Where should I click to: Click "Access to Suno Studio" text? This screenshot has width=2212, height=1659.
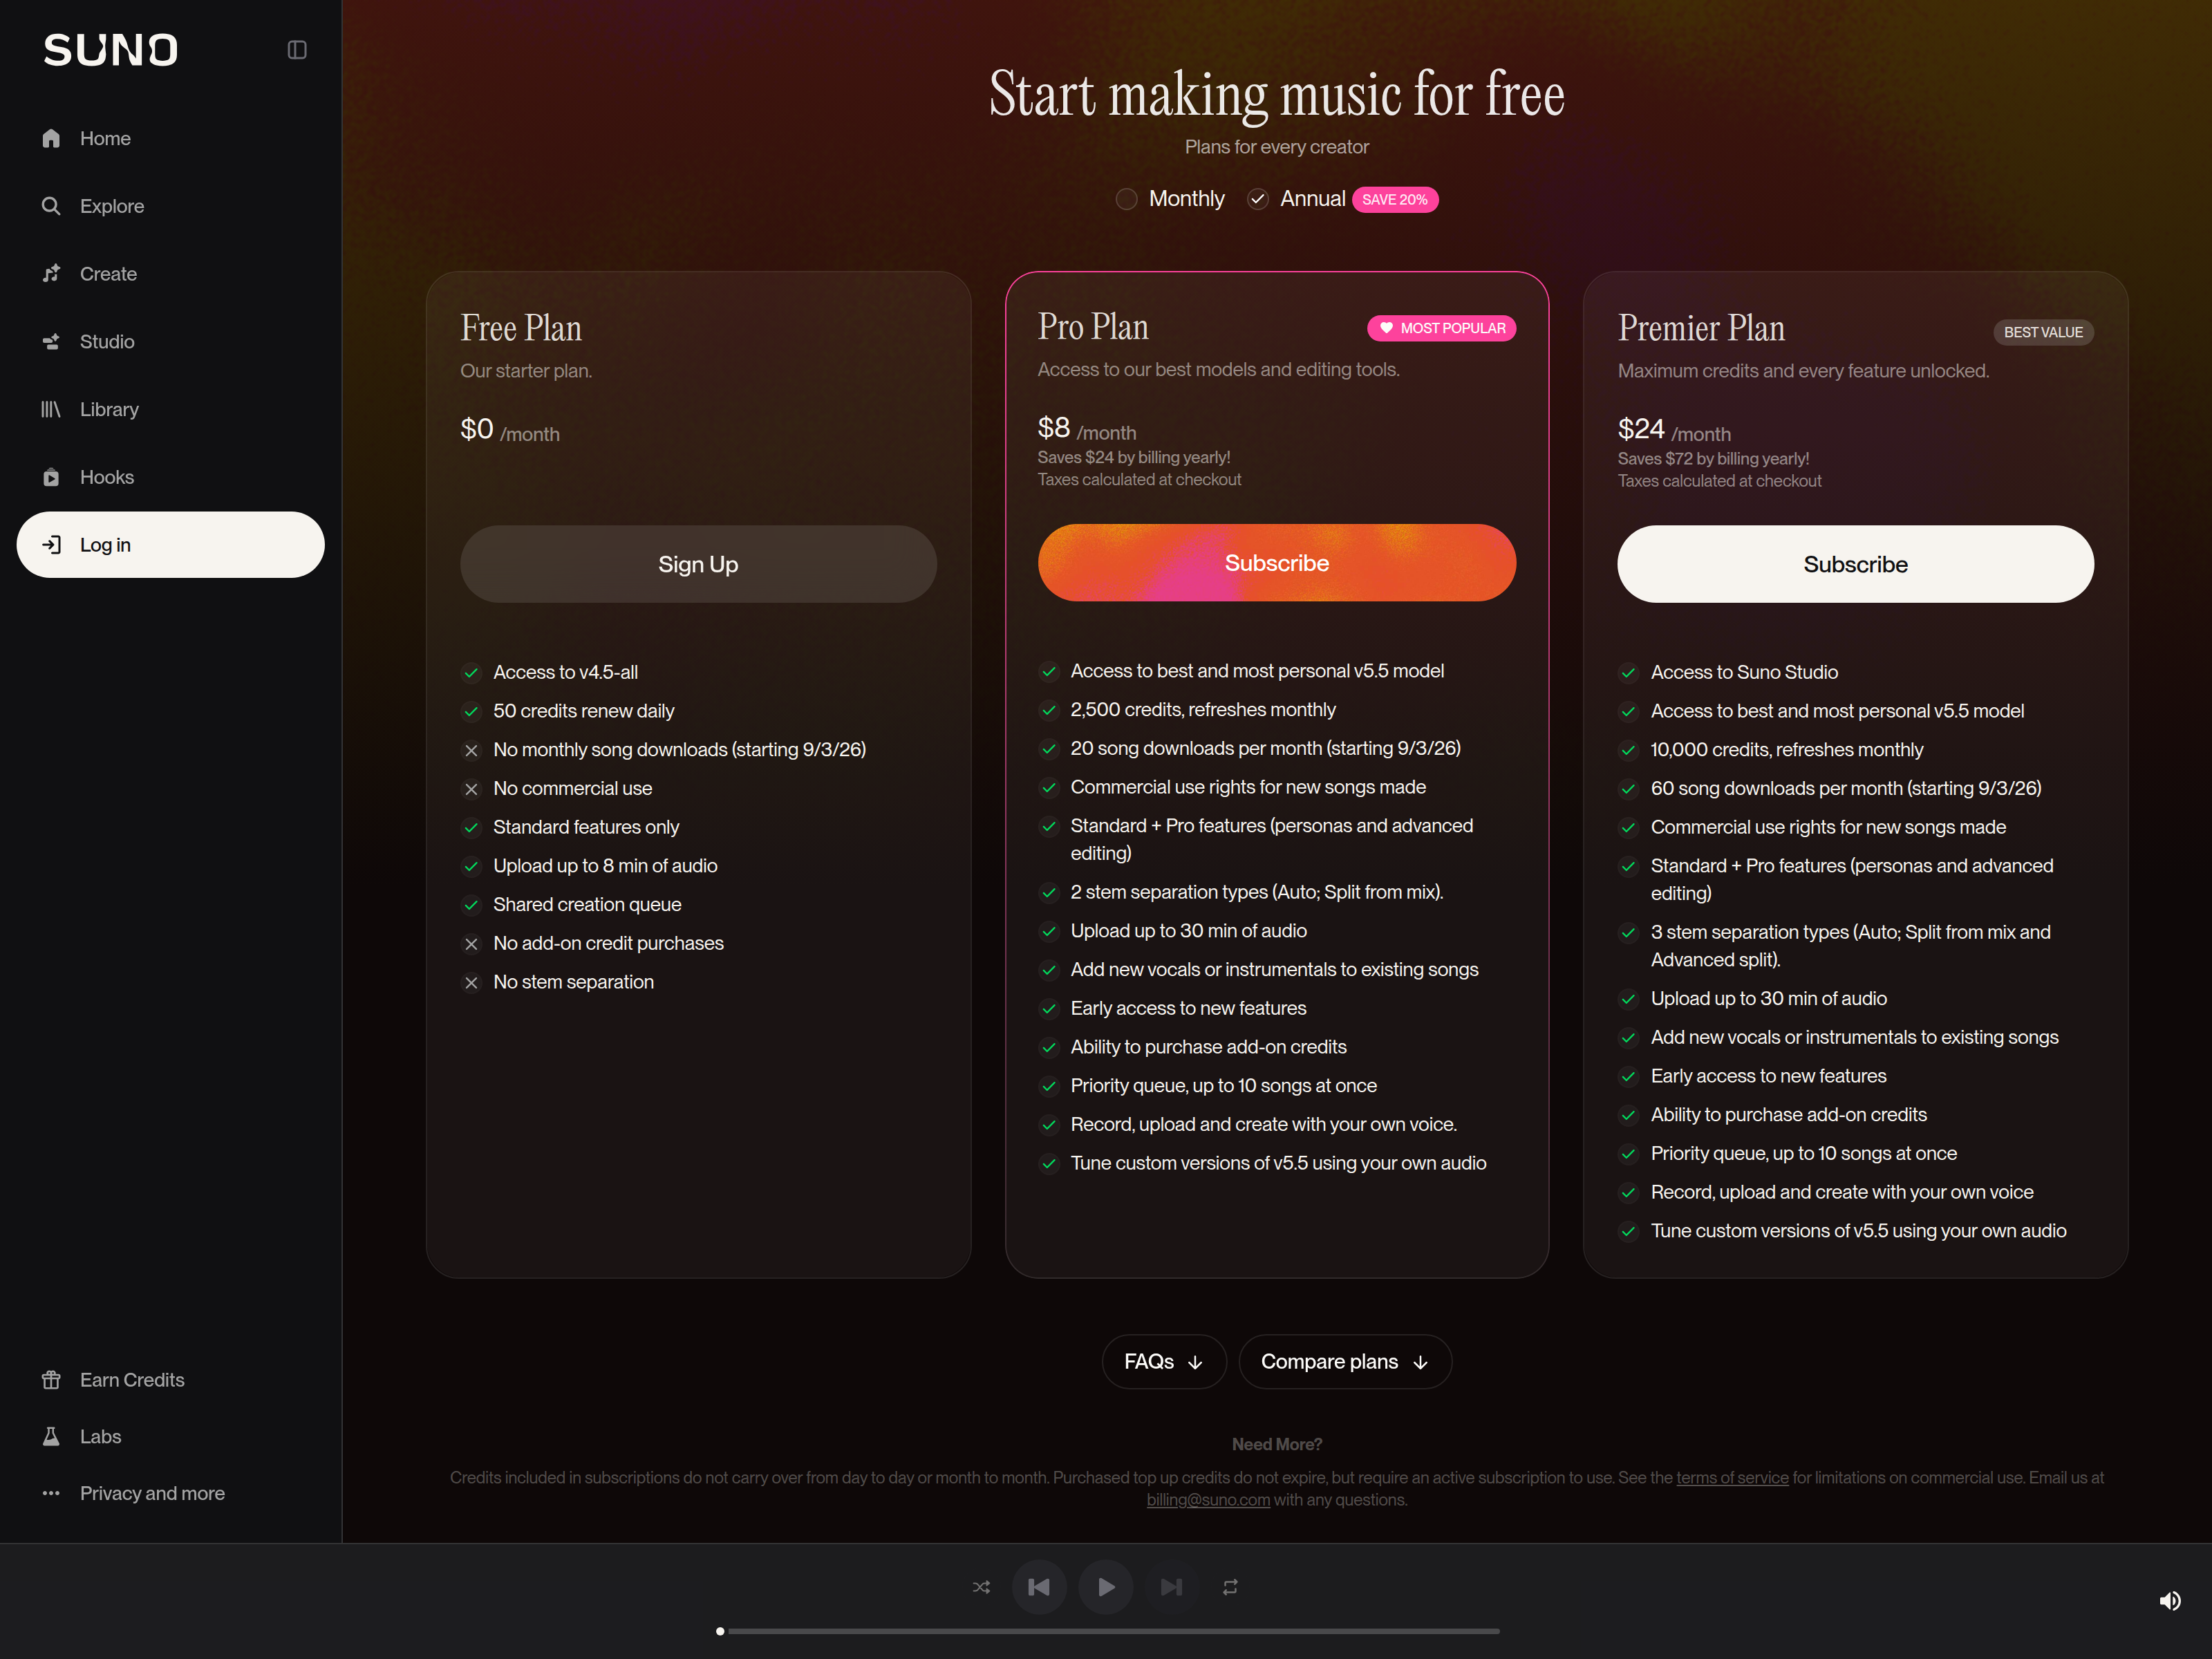click(x=1744, y=672)
